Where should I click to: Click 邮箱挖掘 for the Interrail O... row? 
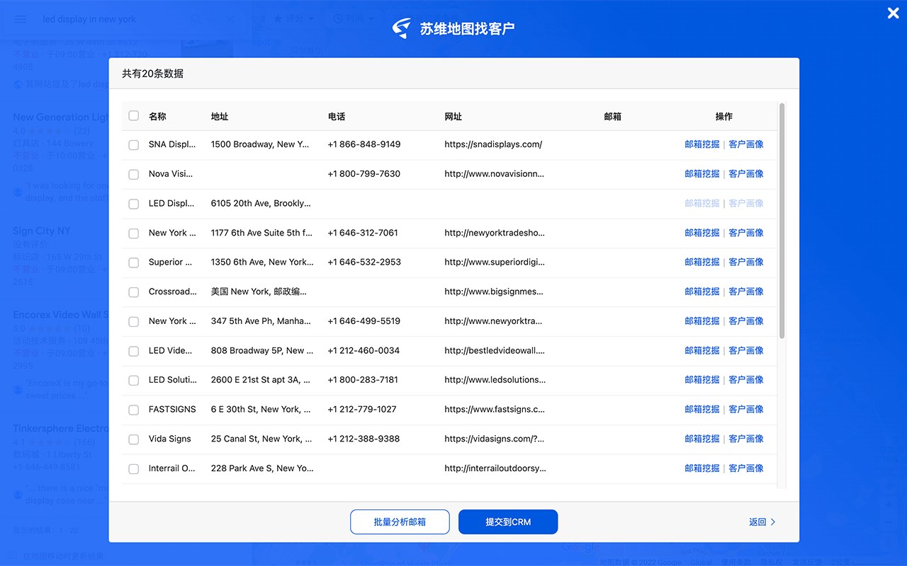click(702, 468)
